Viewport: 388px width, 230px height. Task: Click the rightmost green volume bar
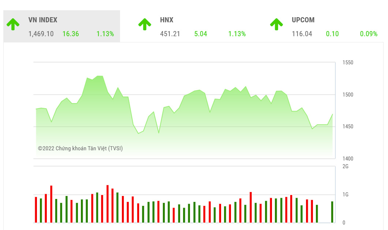[x=332, y=212]
